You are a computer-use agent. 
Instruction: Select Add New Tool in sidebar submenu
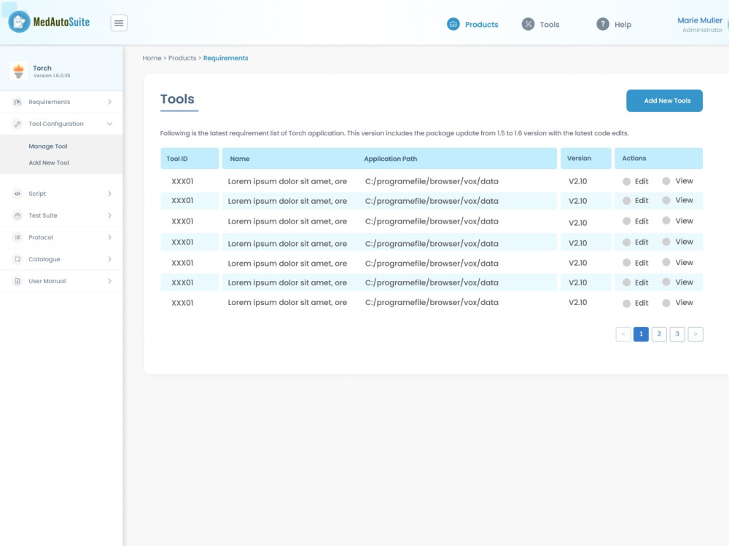pyautogui.click(x=49, y=162)
